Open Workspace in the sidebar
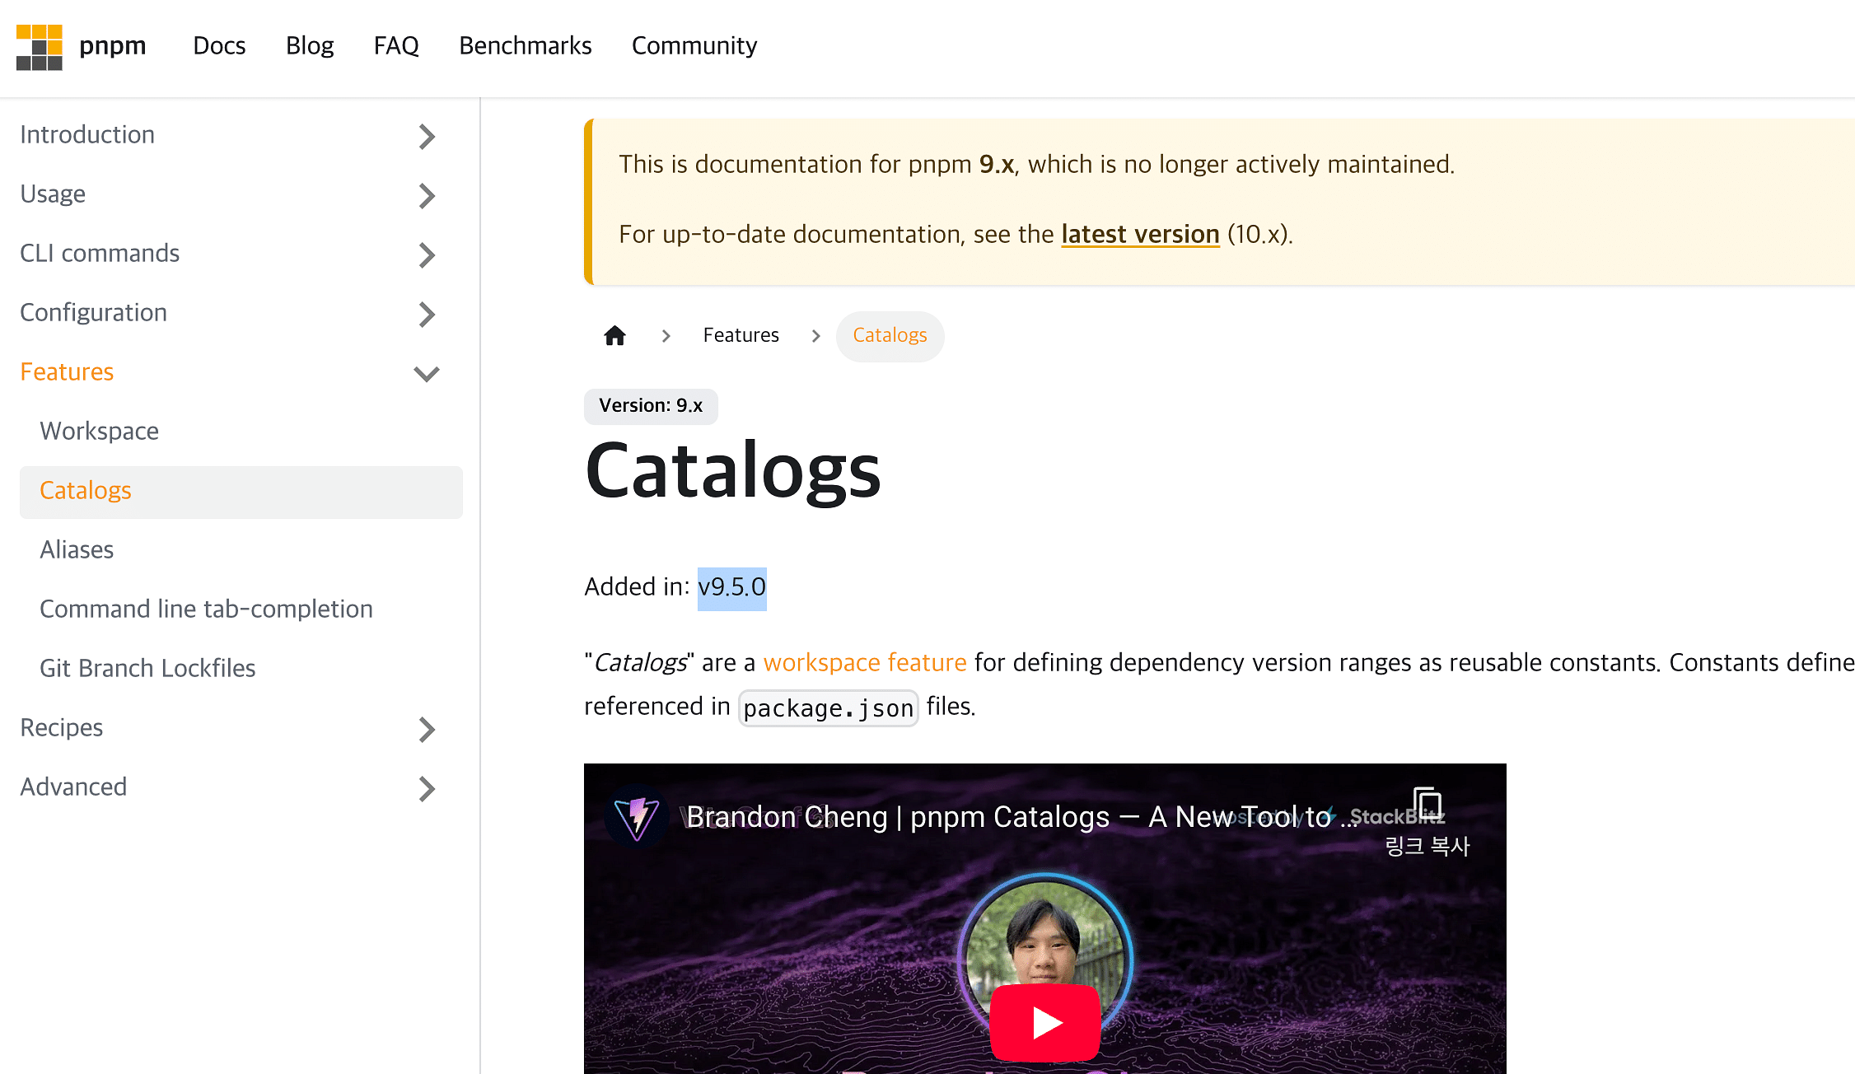Image resolution: width=1855 pixels, height=1074 pixels. 99,431
